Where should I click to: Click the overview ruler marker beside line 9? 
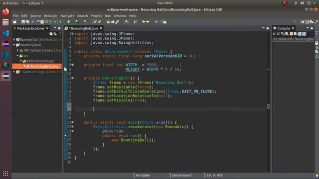[x=268, y=69]
